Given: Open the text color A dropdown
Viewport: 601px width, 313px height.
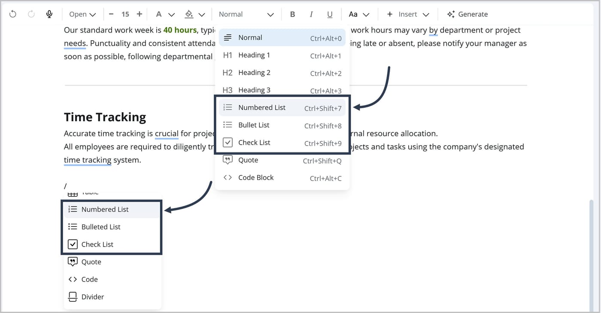Looking at the screenshot, I should coord(165,14).
